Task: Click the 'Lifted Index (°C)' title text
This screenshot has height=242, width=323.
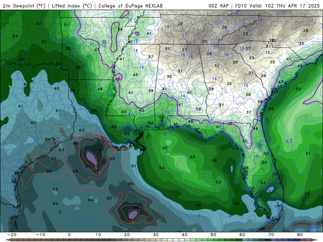Action: [72, 6]
